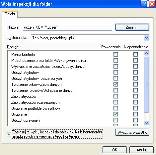156x155 pixels.
Task: Check Powodzenie for Wyświetlanie zawartości folderu/Odczyt danych
Action: pyautogui.click(x=116, y=67)
